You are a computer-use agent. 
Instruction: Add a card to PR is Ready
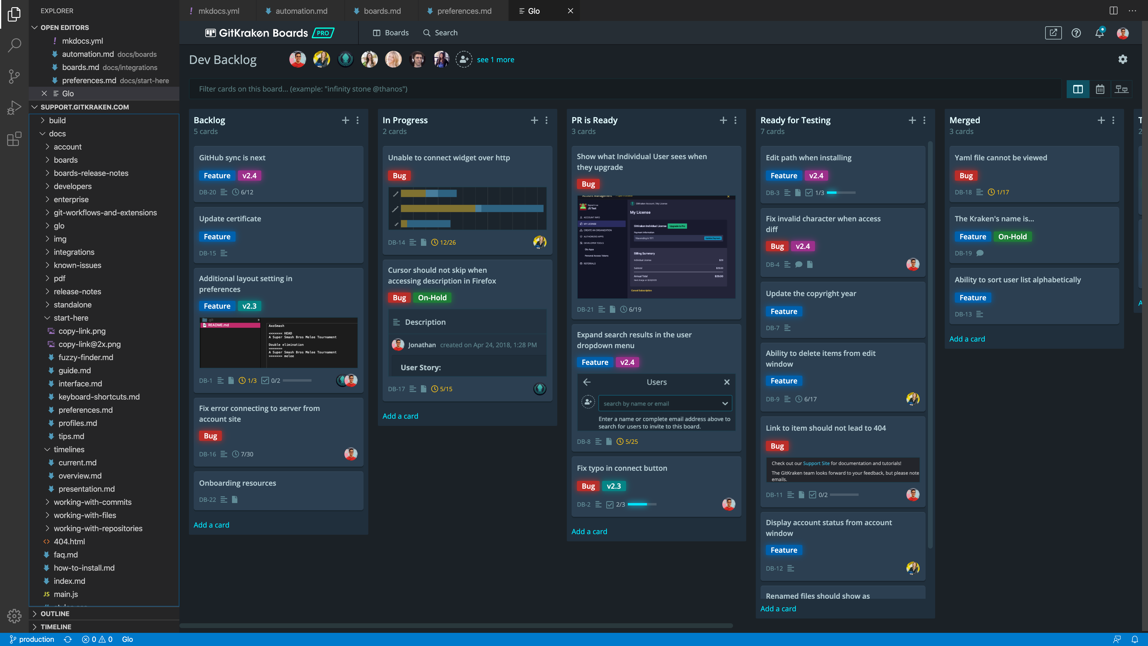coord(589,531)
